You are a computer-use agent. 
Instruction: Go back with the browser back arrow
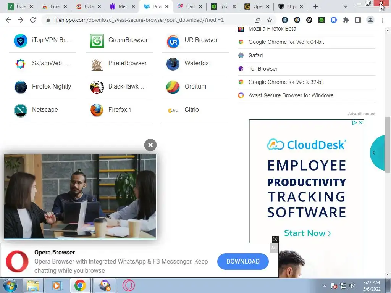(8, 20)
